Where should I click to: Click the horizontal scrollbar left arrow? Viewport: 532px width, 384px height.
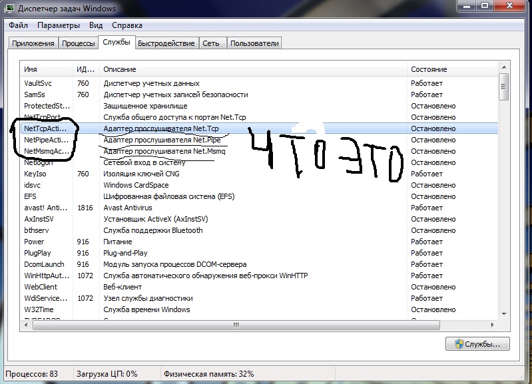(x=26, y=325)
